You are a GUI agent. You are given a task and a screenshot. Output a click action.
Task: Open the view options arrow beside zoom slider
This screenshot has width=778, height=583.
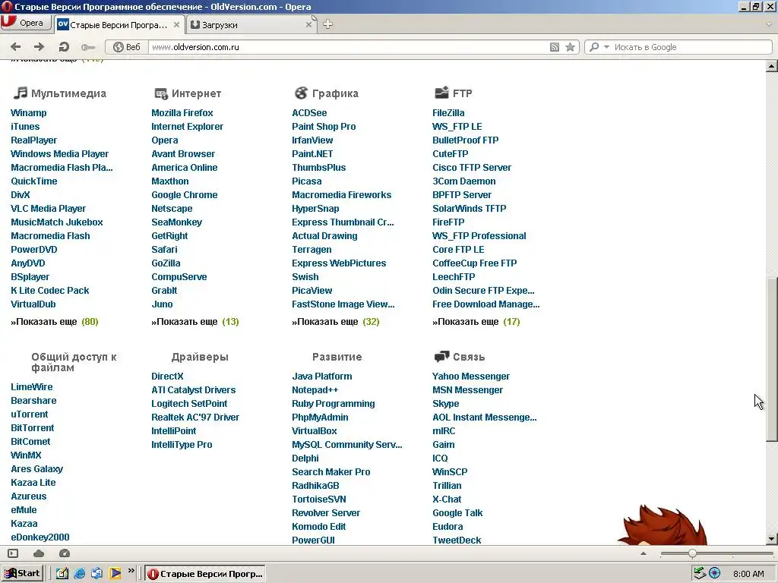pyautogui.click(x=644, y=553)
